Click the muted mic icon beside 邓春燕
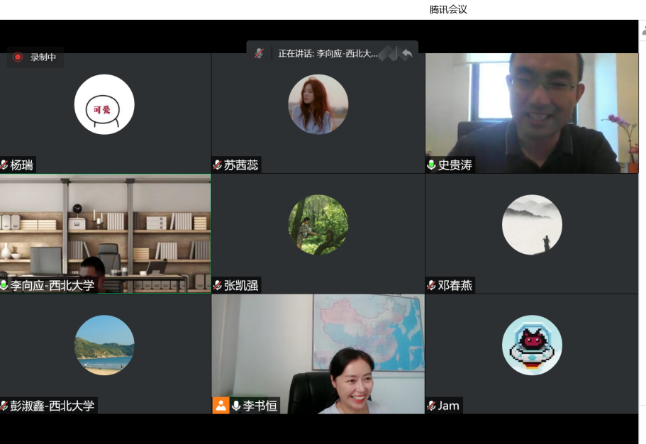Image resolution: width=646 pixels, height=444 pixels. 431,286
